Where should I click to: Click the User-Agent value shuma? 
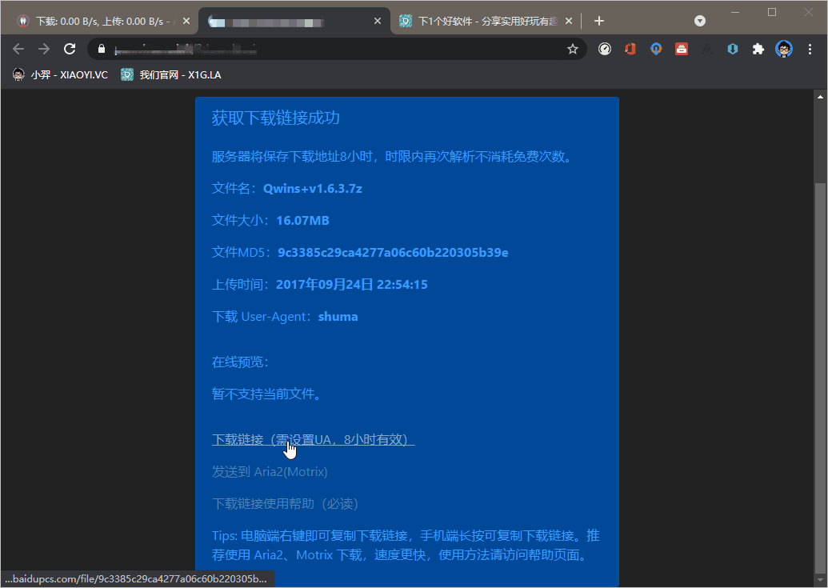[x=338, y=317]
